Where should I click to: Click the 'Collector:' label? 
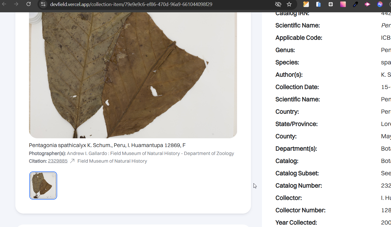tap(289, 198)
